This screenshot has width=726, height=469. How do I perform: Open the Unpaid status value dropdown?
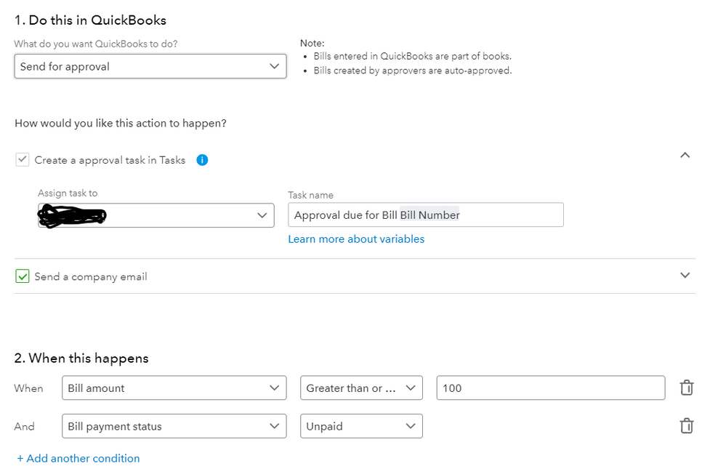click(361, 426)
